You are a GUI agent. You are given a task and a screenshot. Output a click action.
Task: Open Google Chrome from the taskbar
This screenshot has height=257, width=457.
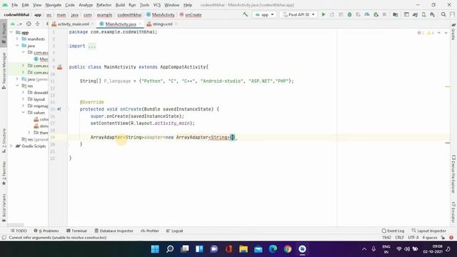pos(288,249)
